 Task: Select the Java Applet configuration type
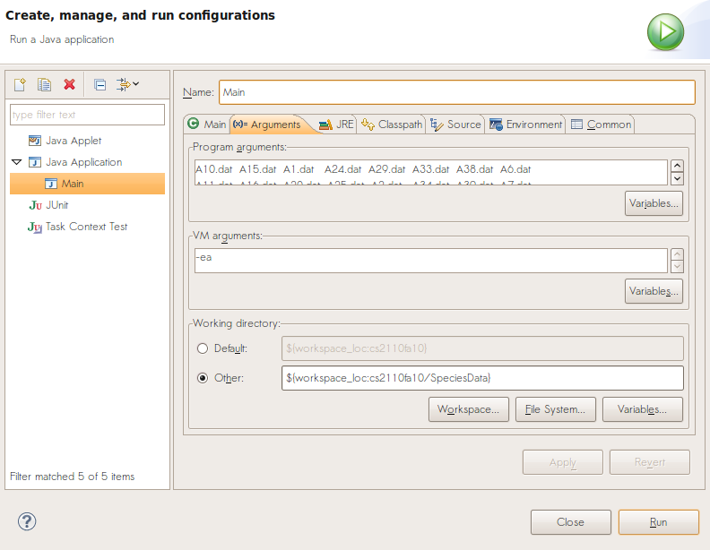(73, 141)
